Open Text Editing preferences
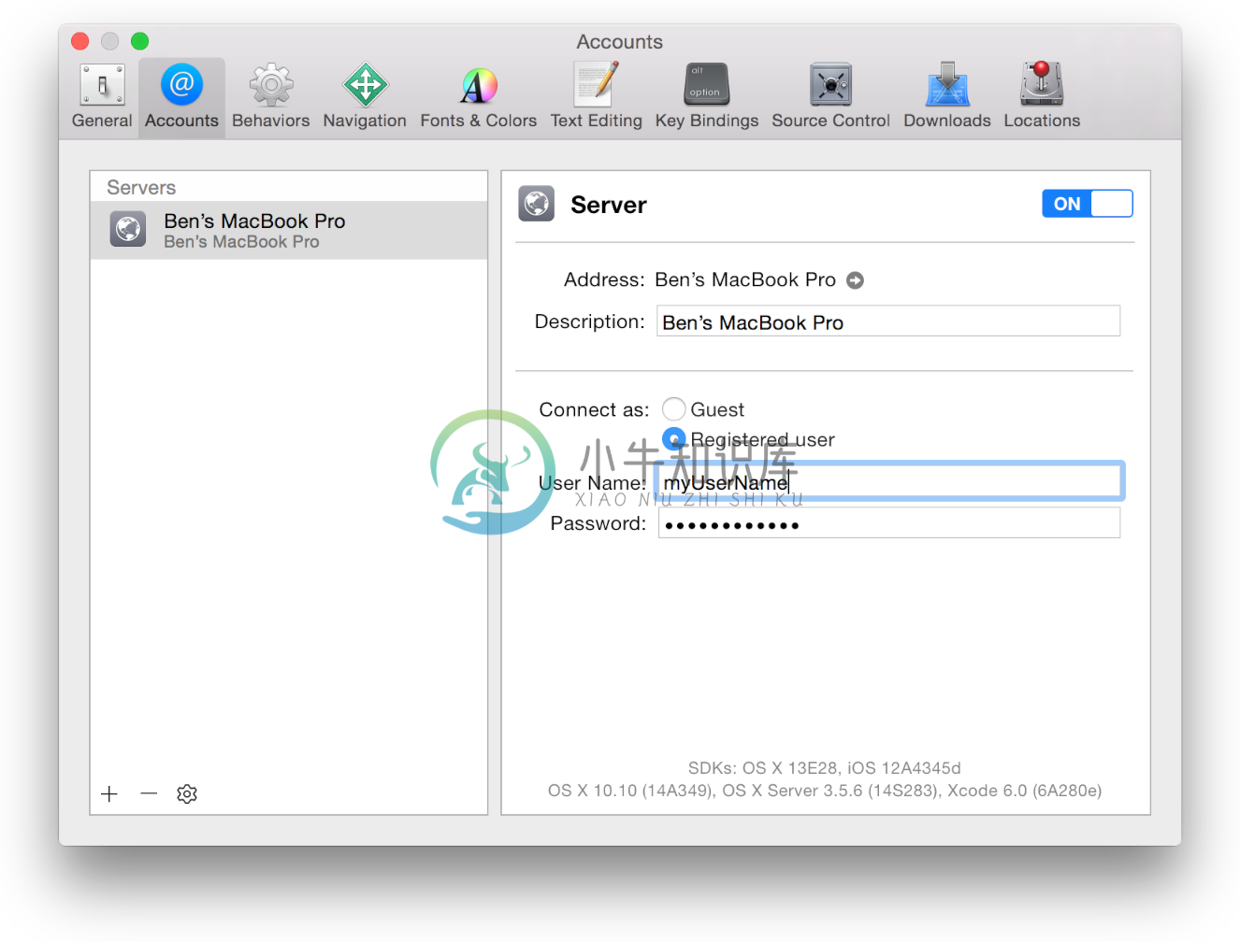 coord(596,96)
